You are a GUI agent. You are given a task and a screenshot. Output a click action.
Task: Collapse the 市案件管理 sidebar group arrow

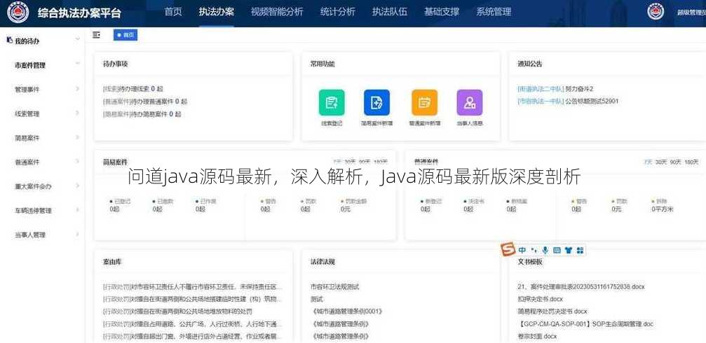tap(77, 64)
